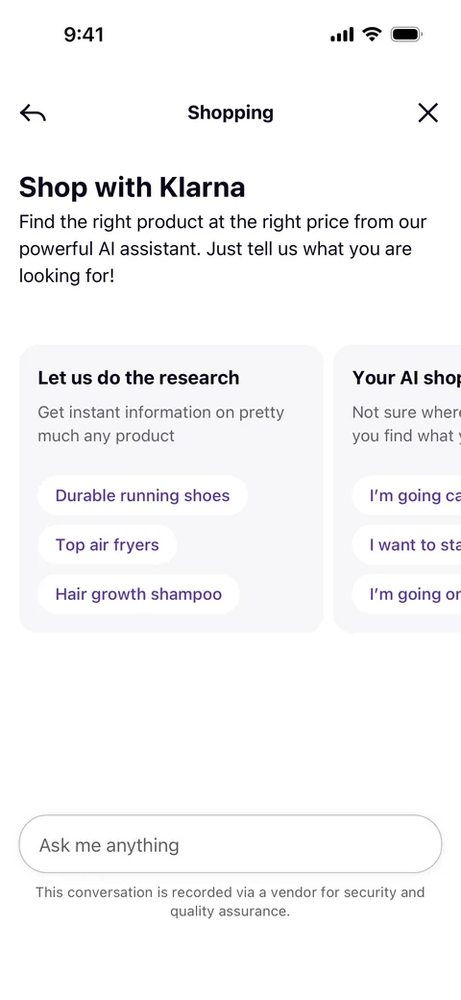Screen dimensions: 461x1000
Task: Open the Let us do the research card
Action: click(171, 489)
